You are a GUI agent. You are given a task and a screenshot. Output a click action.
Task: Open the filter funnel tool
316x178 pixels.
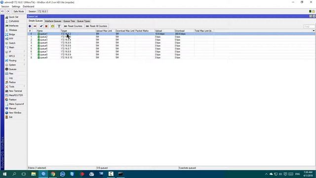click(59, 26)
